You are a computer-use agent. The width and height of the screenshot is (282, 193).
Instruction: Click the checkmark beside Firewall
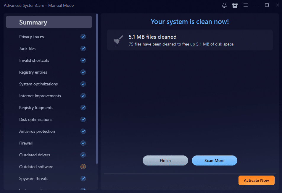click(83, 143)
